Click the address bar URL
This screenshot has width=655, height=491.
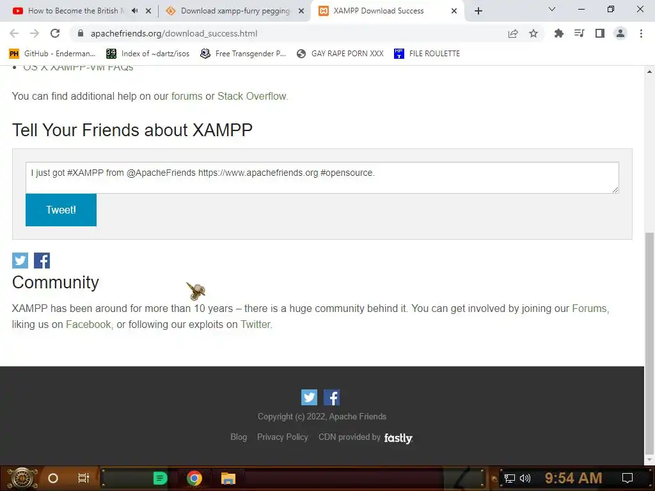pos(174,33)
